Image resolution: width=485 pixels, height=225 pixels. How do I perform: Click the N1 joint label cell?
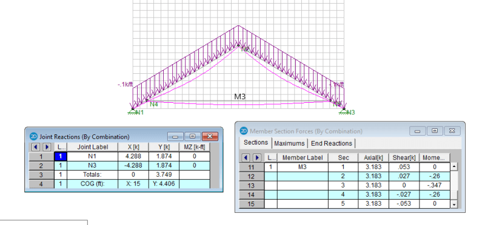click(93, 157)
